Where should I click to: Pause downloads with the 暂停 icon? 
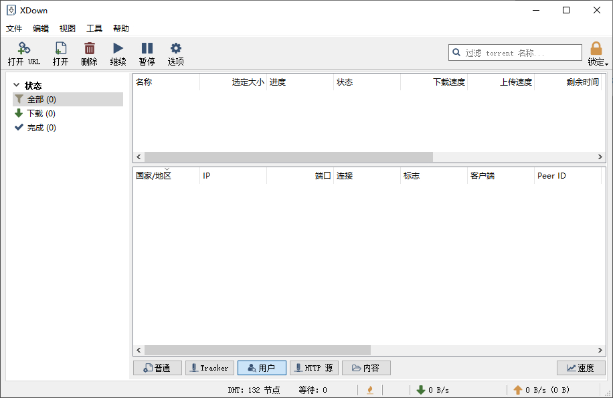coord(147,48)
